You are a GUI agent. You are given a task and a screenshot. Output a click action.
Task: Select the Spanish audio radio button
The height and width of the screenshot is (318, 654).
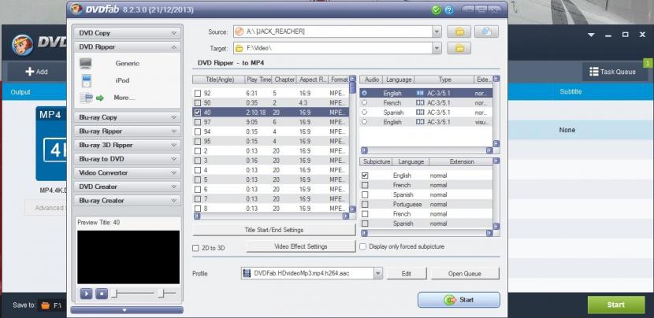pos(365,113)
